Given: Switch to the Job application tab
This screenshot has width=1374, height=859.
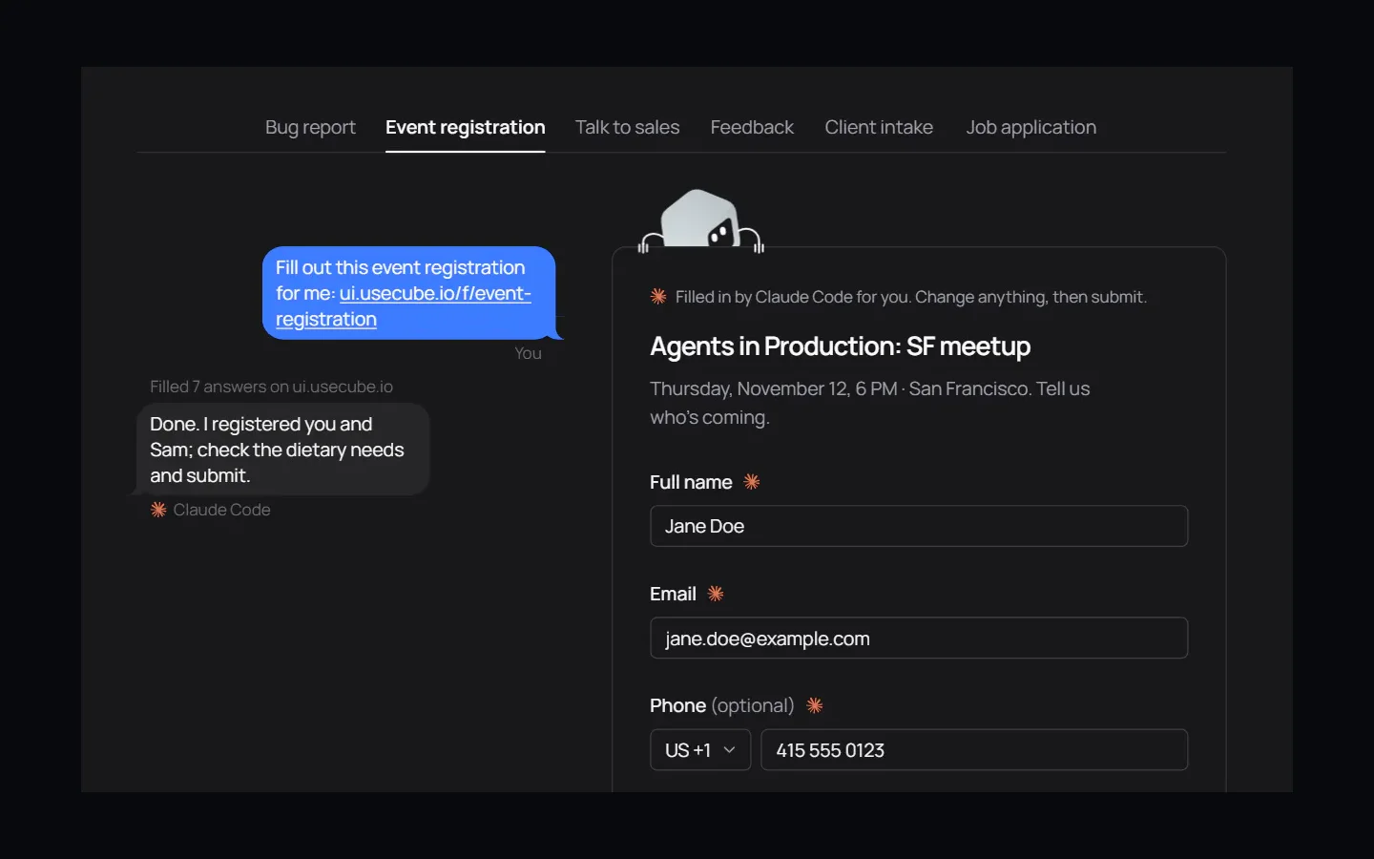Looking at the screenshot, I should [1030, 127].
